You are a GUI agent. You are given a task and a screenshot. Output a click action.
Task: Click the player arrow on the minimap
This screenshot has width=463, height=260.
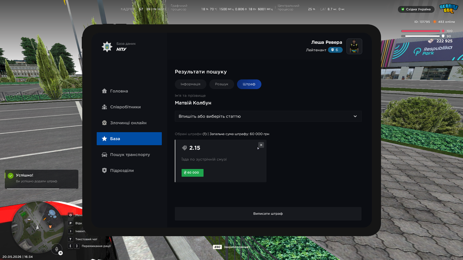click(x=38, y=228)
